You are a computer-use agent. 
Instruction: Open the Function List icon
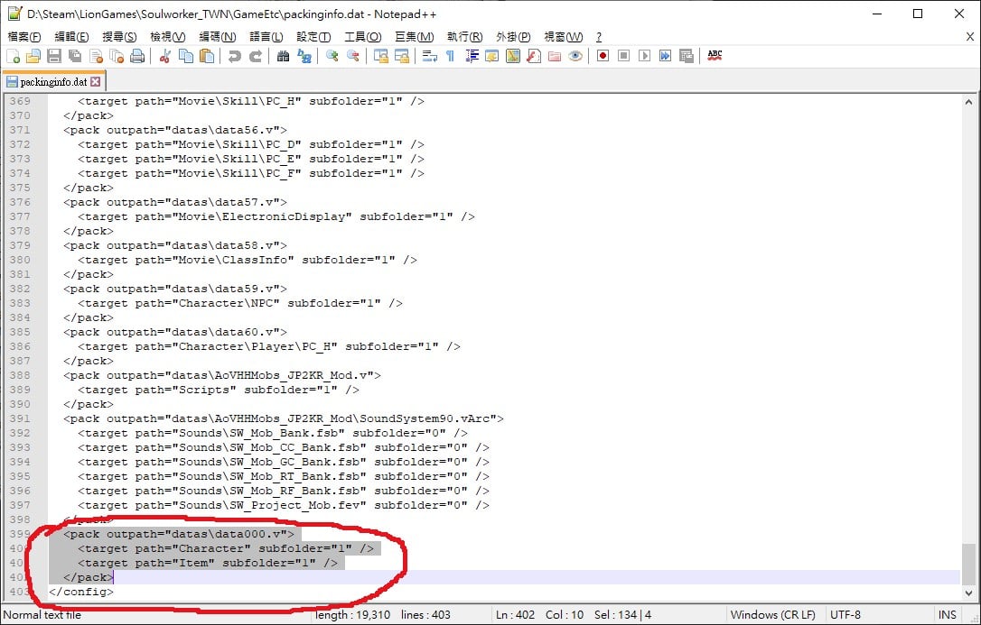coord(534,56)
